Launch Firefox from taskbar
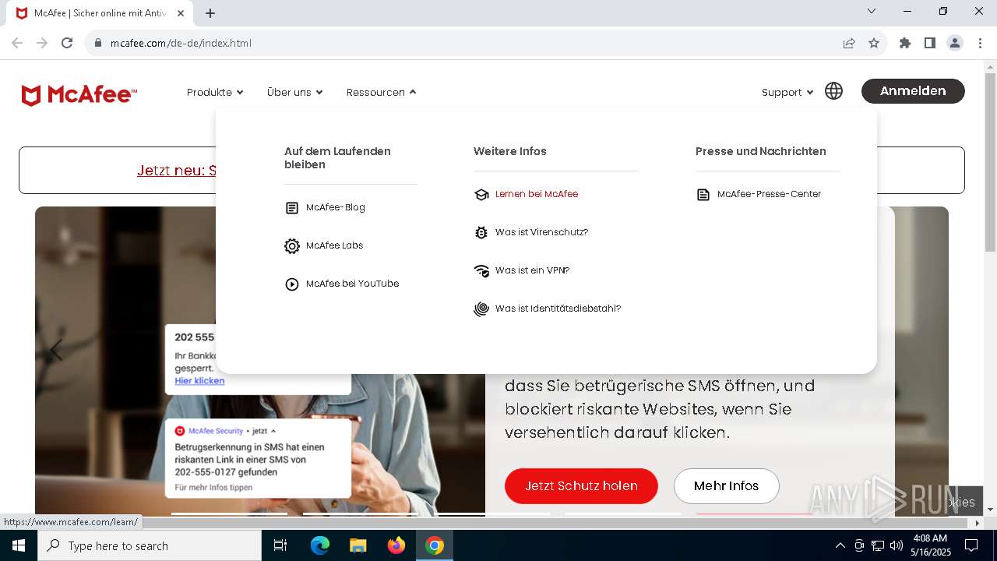 tap(396, 545)
